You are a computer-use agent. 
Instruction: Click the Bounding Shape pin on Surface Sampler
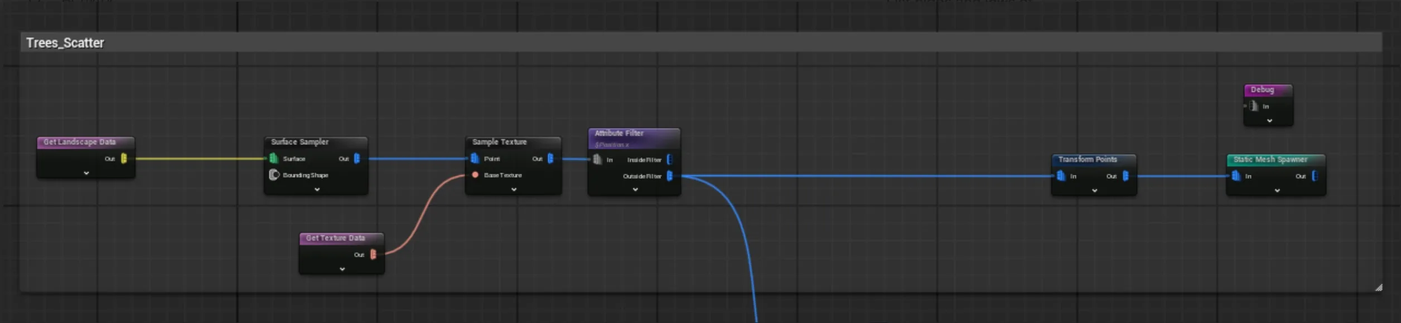click(274, 175)
